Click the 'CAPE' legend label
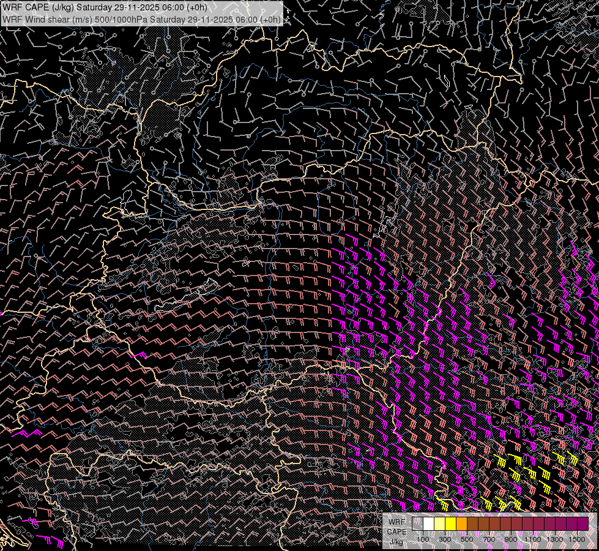Screen dimensions: 599x551 pyautogui.click(x=397, y=532)
